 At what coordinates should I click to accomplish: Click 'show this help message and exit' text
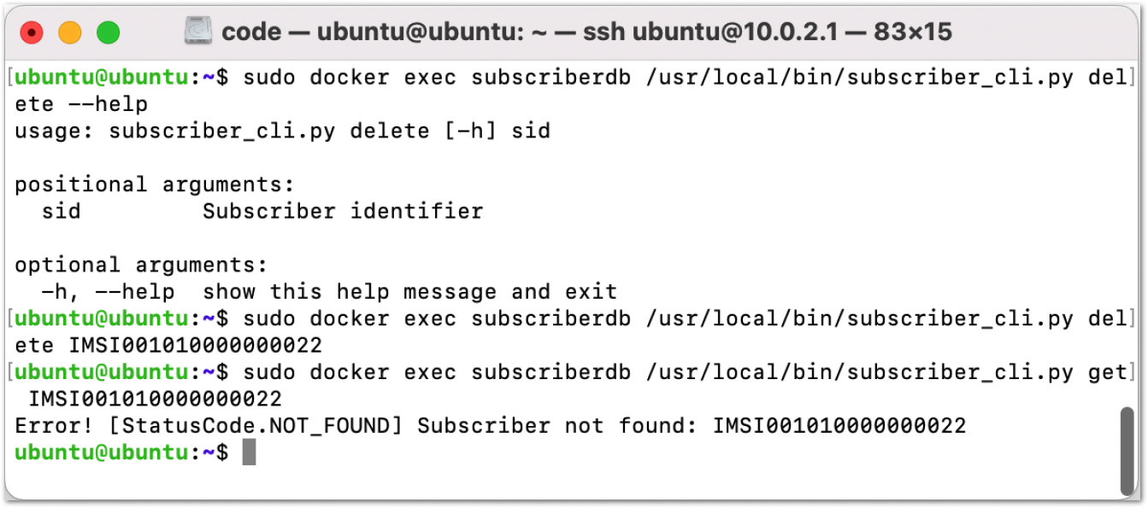coord(409,292)
